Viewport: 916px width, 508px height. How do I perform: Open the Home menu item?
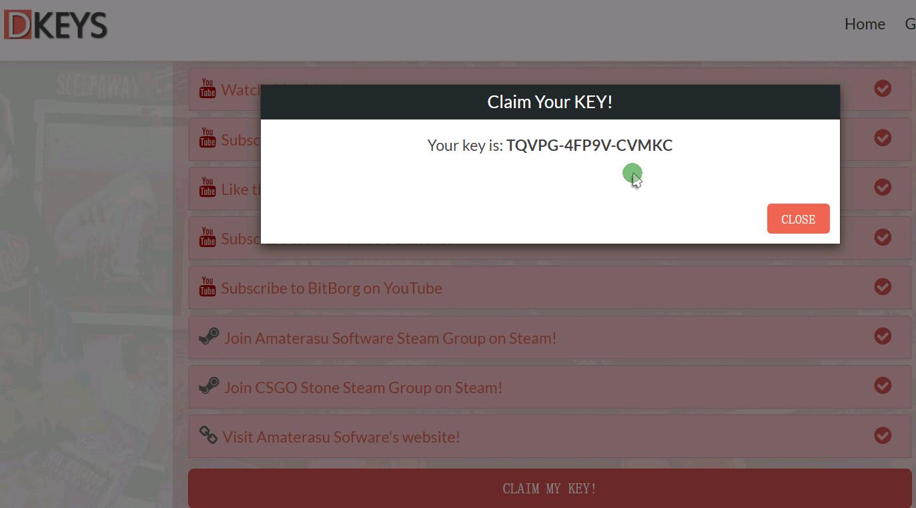point(865,24)
